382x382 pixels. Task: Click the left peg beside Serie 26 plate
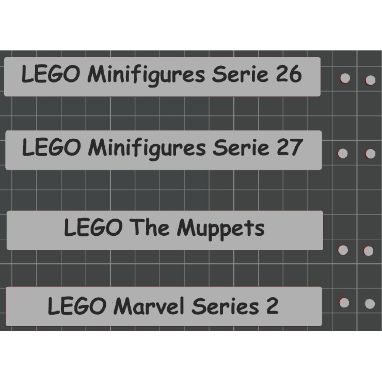click(345, 79)
